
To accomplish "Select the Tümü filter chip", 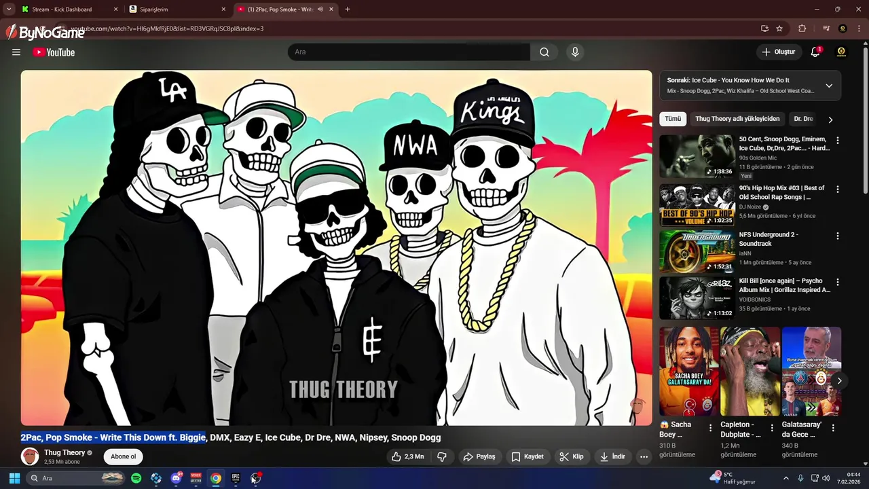I will [673, 119].
